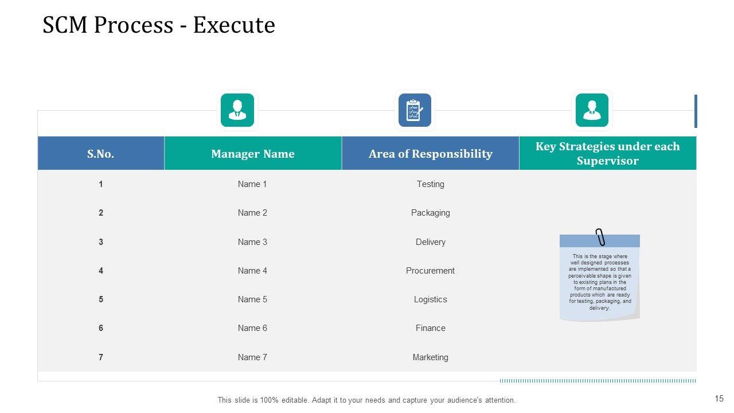The width and height of the screenshot is (734, 413).
Task: Click the Packaging cell
Action: 430,213
